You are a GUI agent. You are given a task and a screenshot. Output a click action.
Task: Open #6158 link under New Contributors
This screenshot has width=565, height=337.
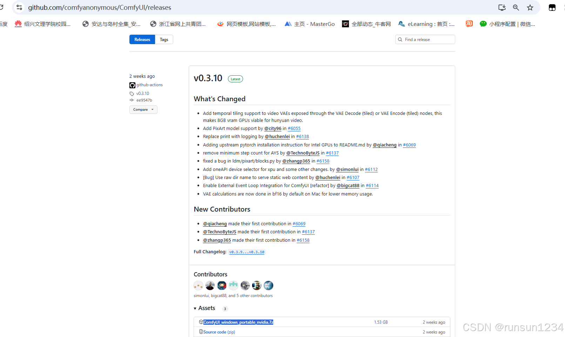pos(303,240)
